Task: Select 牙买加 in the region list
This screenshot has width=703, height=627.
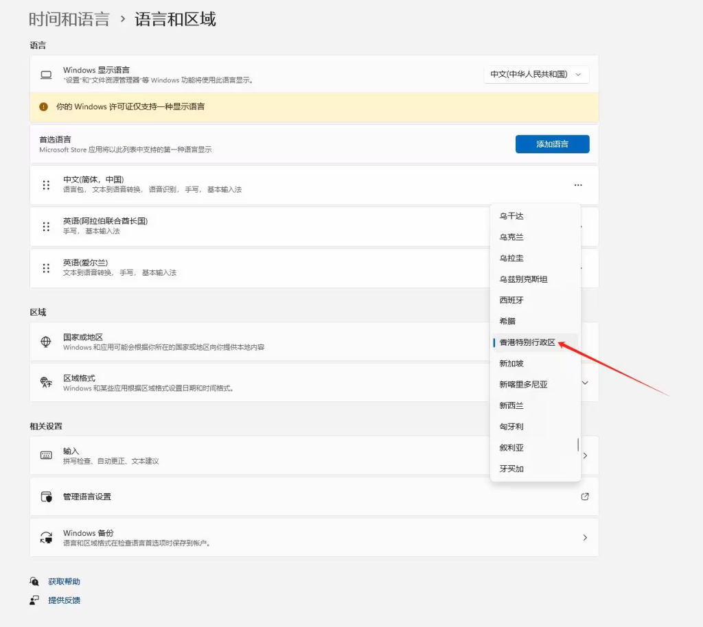Action: pyautogui.click(x=535, y=469)
